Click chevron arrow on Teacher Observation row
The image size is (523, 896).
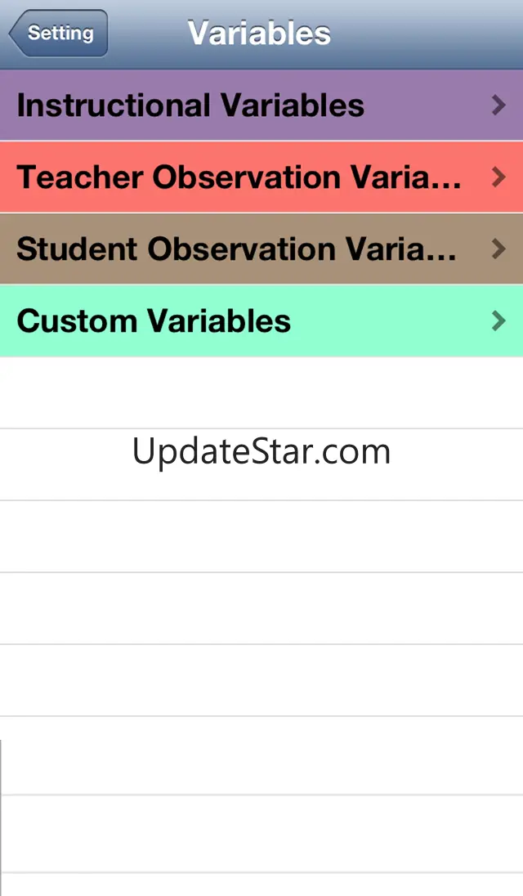498,177
